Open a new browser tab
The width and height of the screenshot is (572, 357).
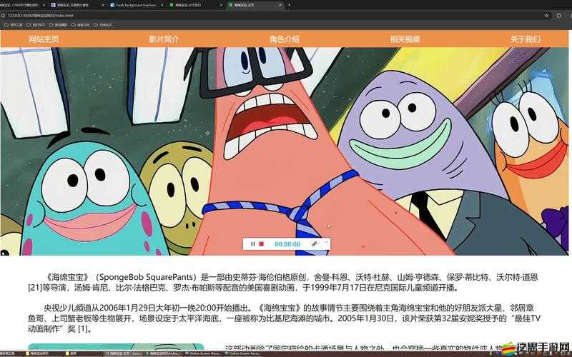289,5
